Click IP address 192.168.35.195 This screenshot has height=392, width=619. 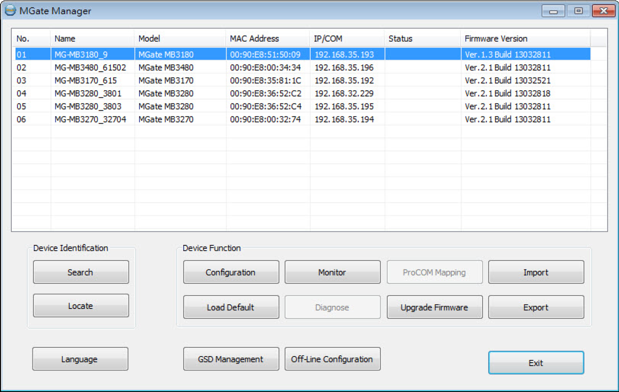(x=344, y=106)
